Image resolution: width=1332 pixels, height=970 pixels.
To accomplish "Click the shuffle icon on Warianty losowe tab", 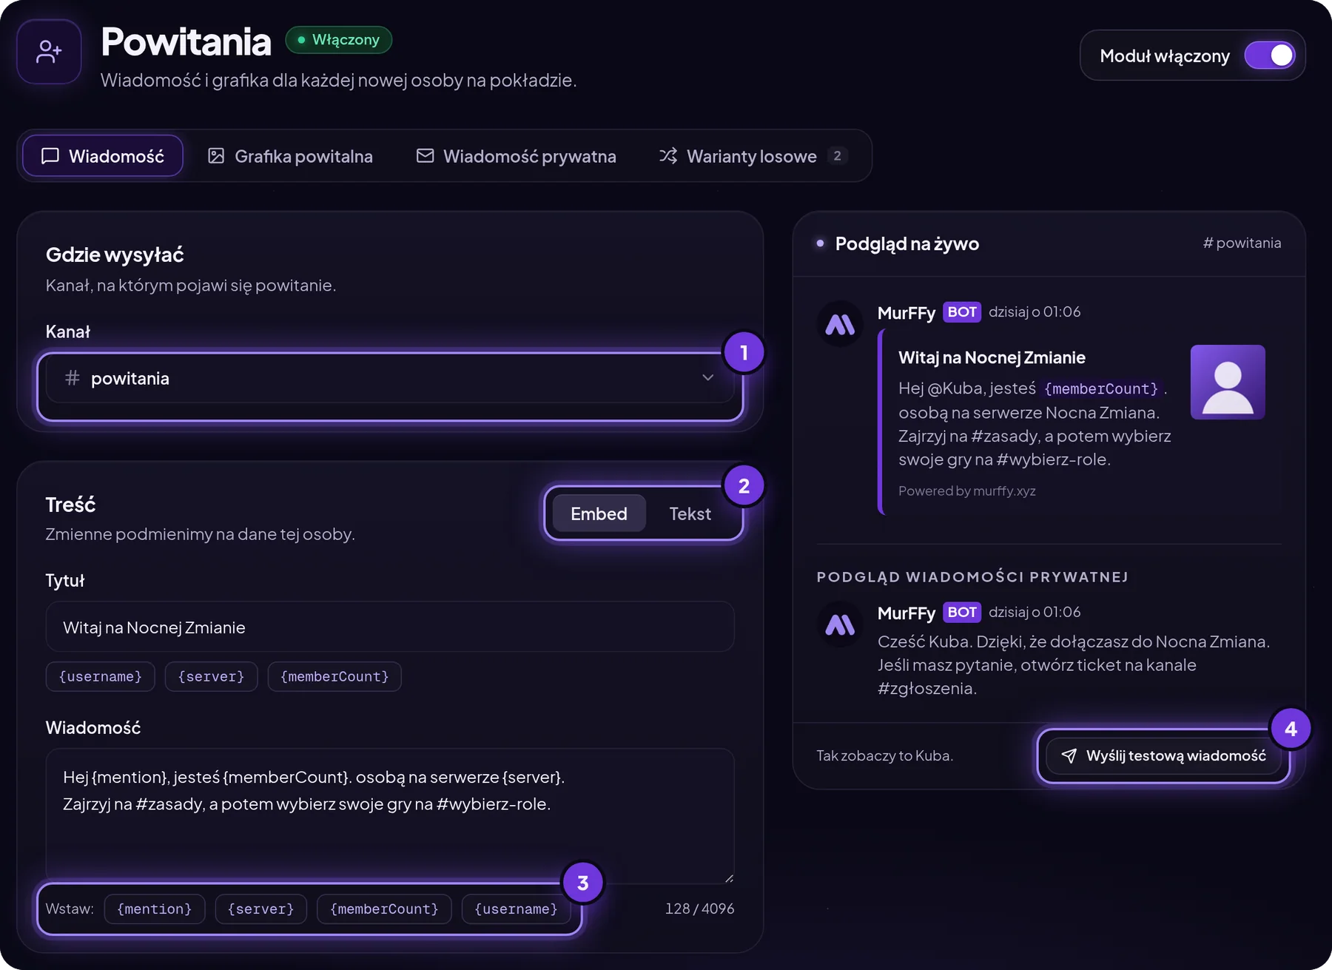I will point(668,156).
